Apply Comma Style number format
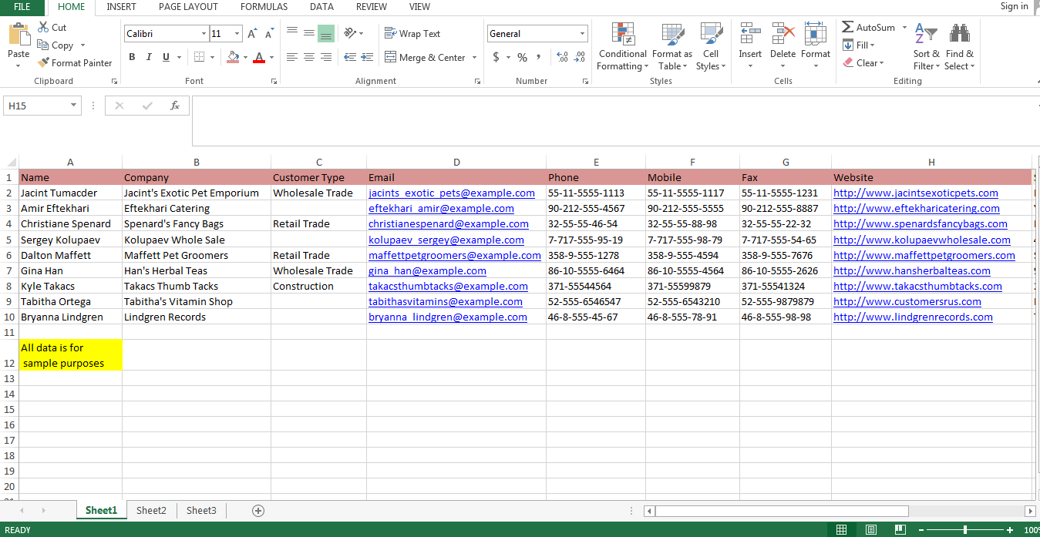The image size is (1040, 537). [x=538, y=57]
